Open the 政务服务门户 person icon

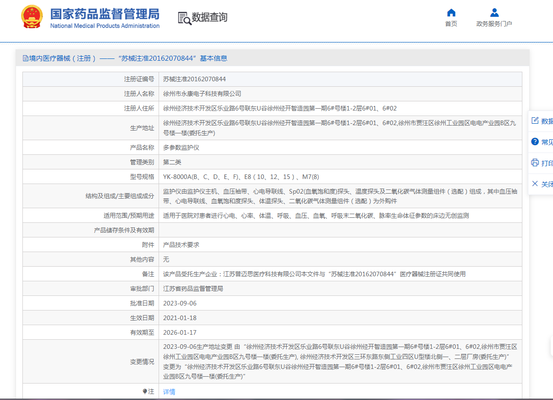[494, 12]
